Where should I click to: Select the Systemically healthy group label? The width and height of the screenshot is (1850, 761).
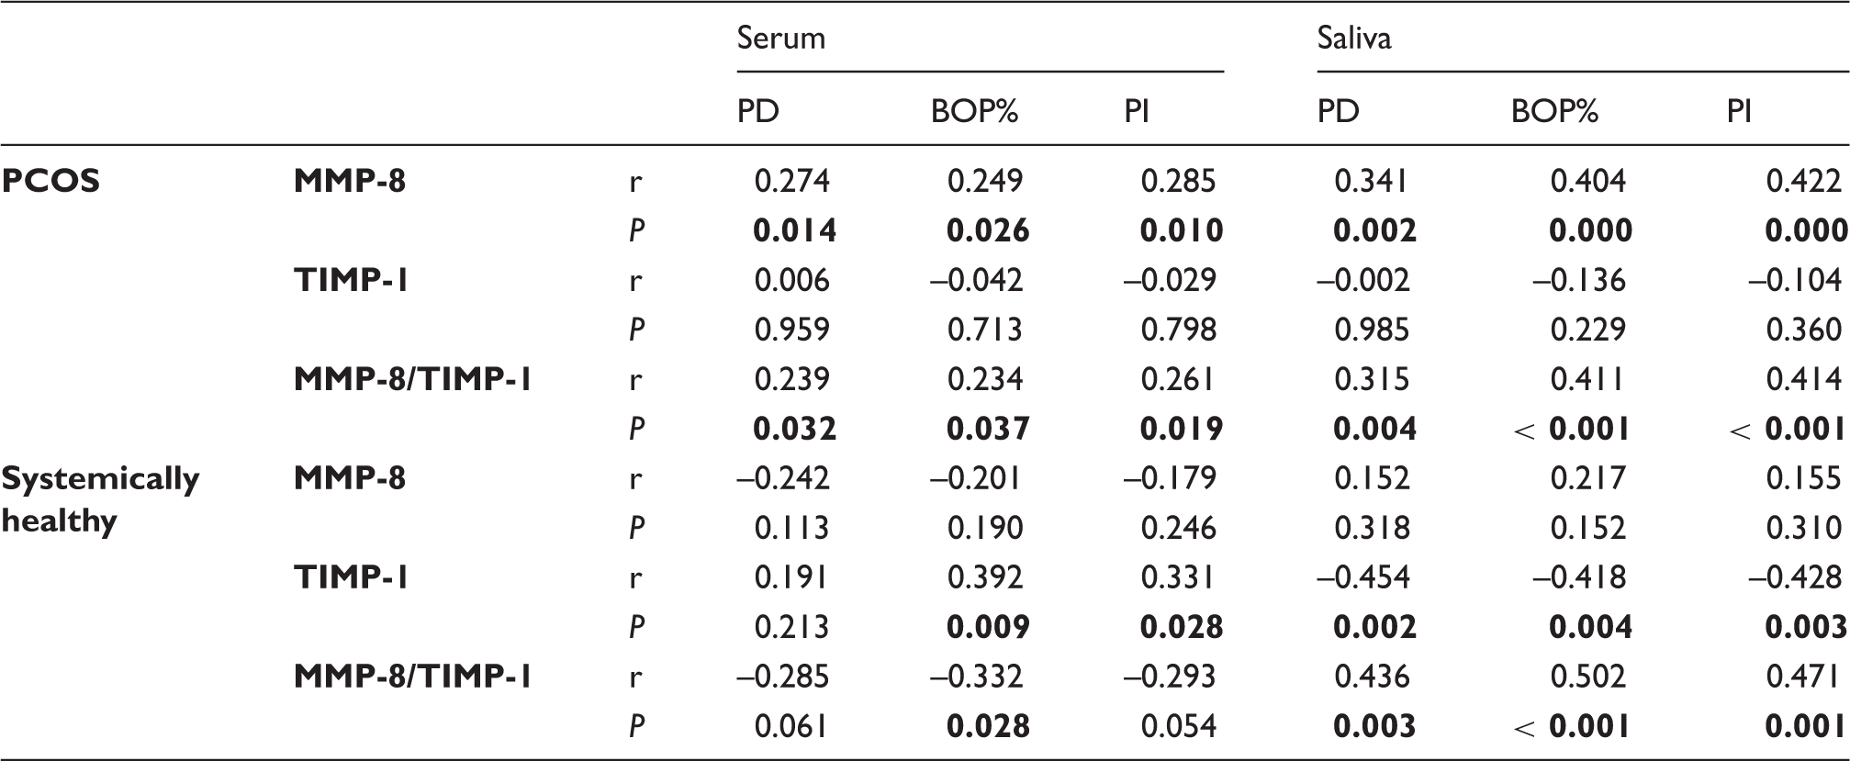100,499
